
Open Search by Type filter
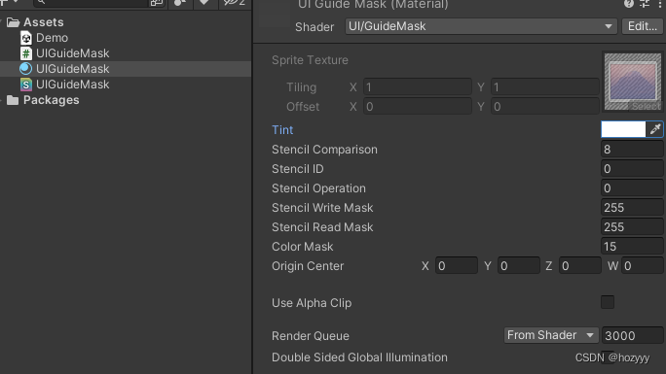point(180,3)
